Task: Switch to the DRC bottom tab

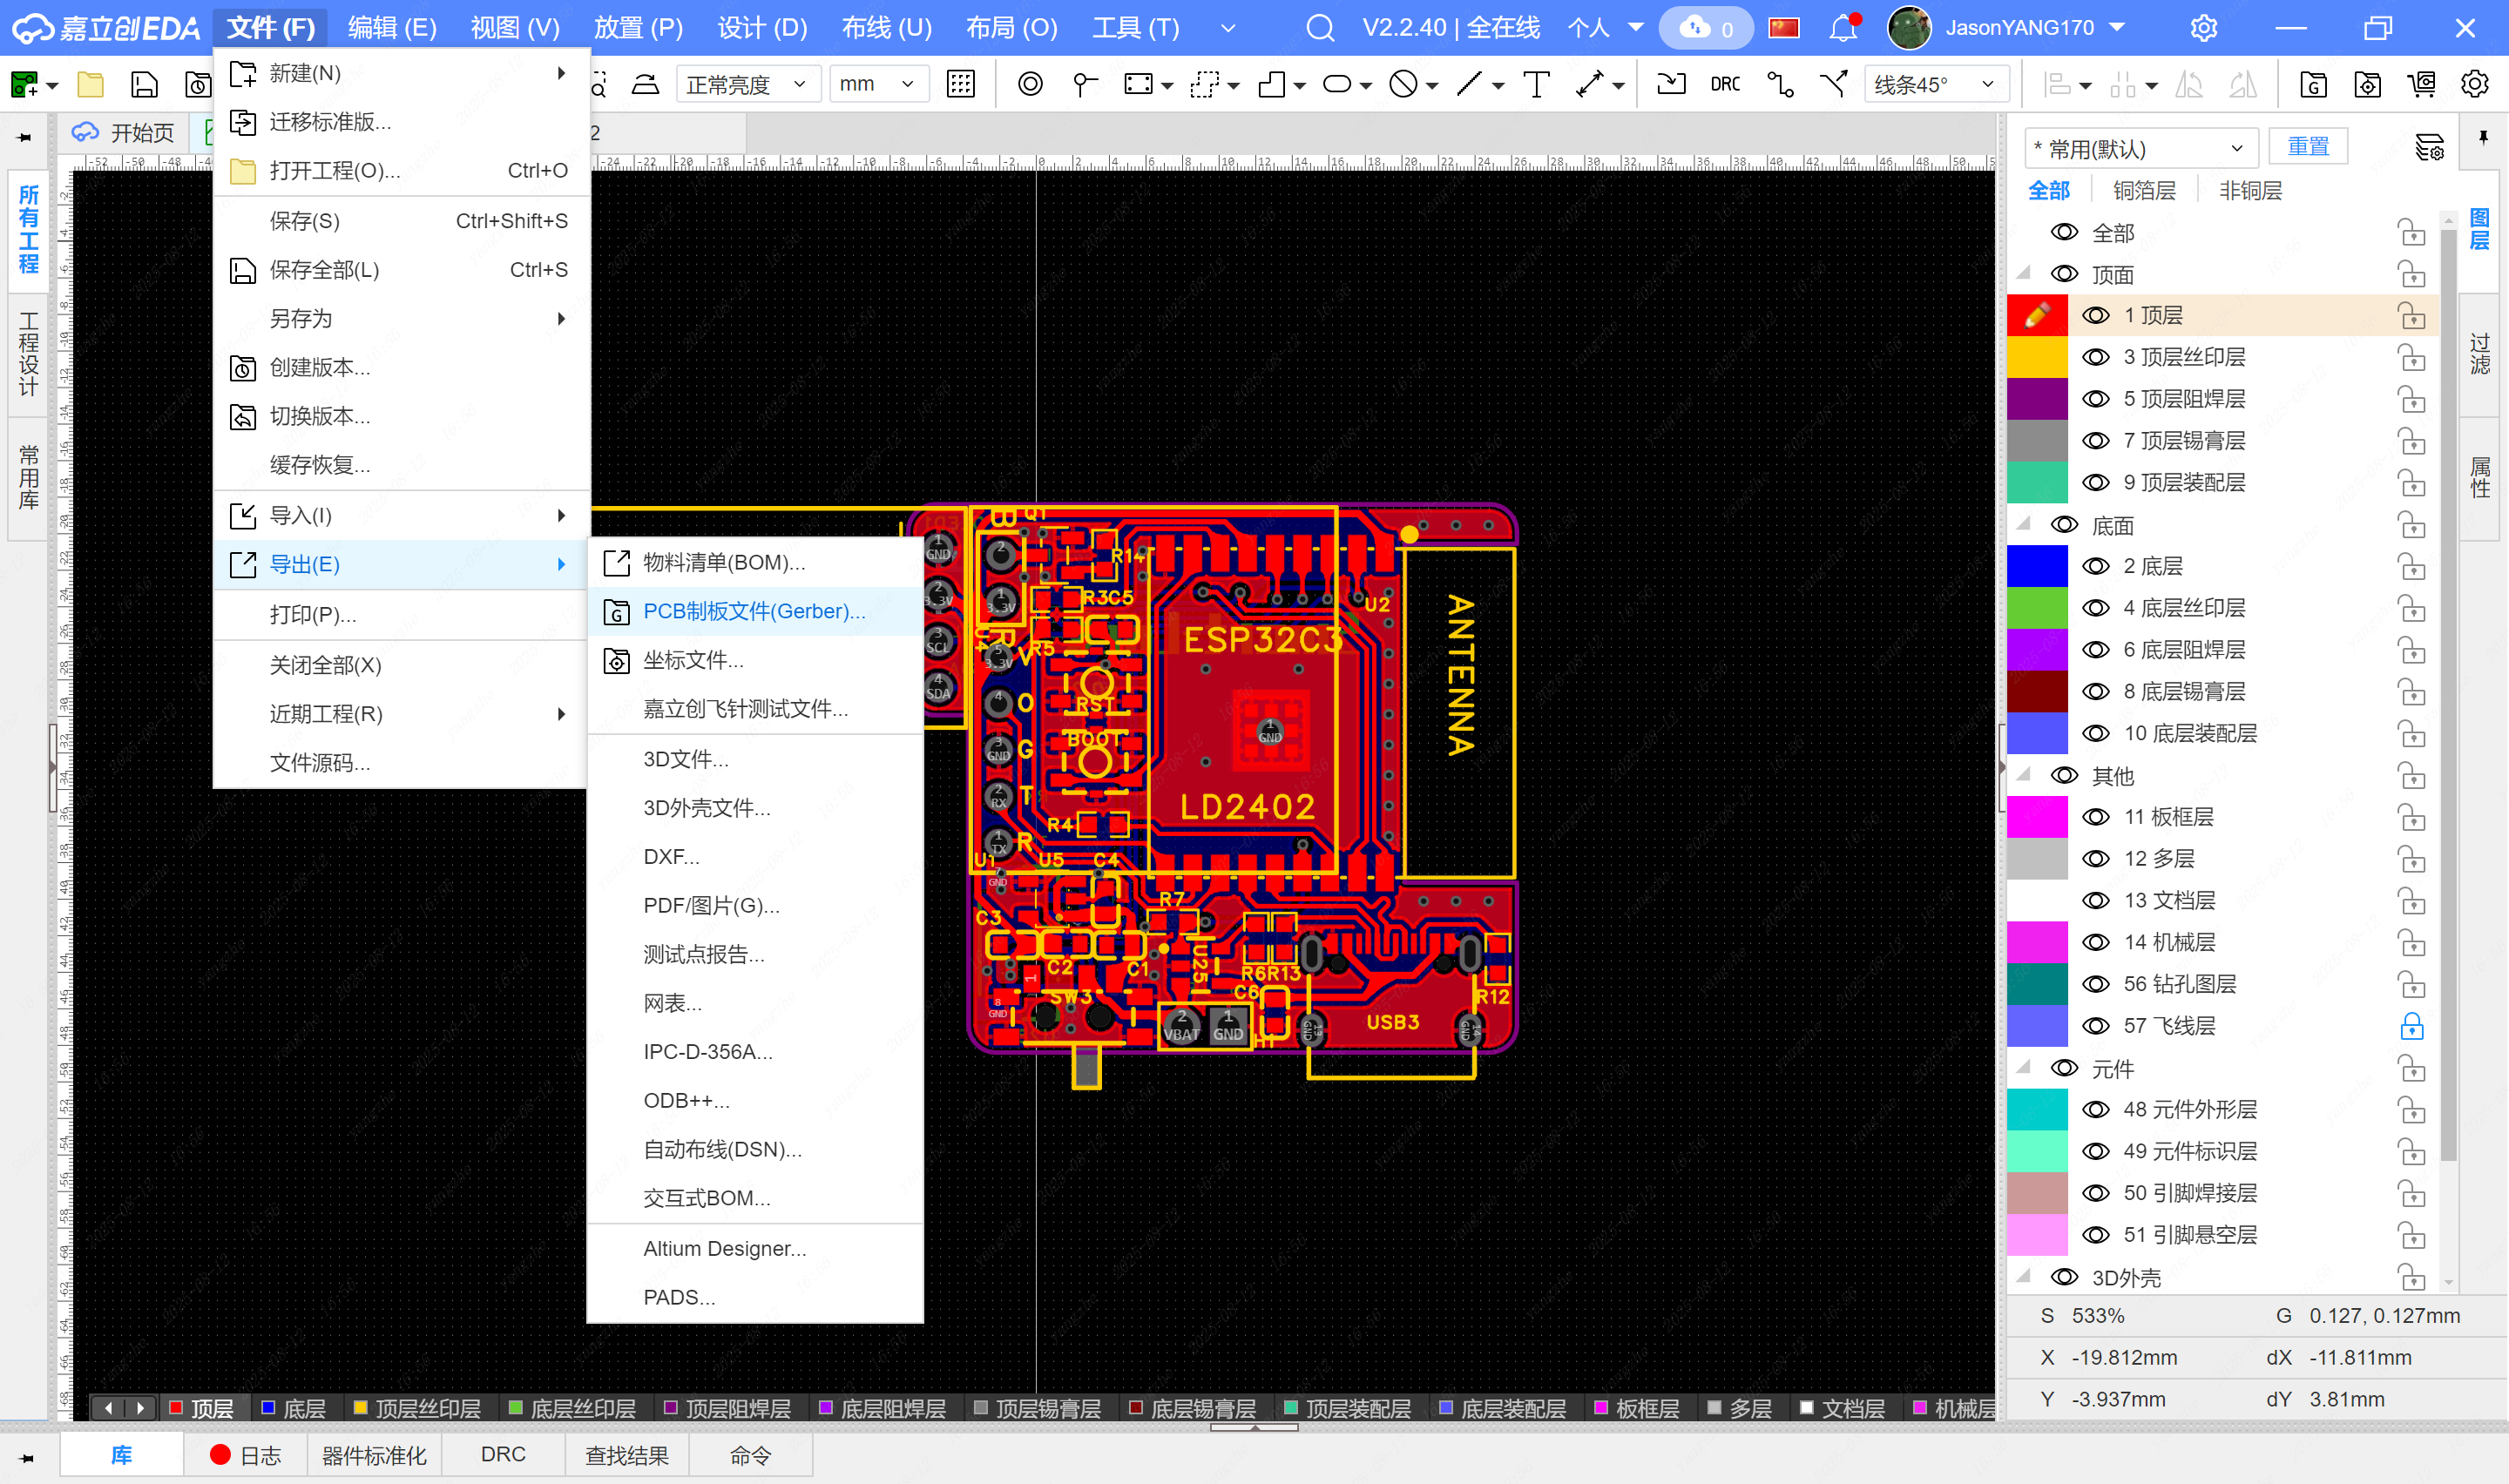Action: tap(503, 1455)
